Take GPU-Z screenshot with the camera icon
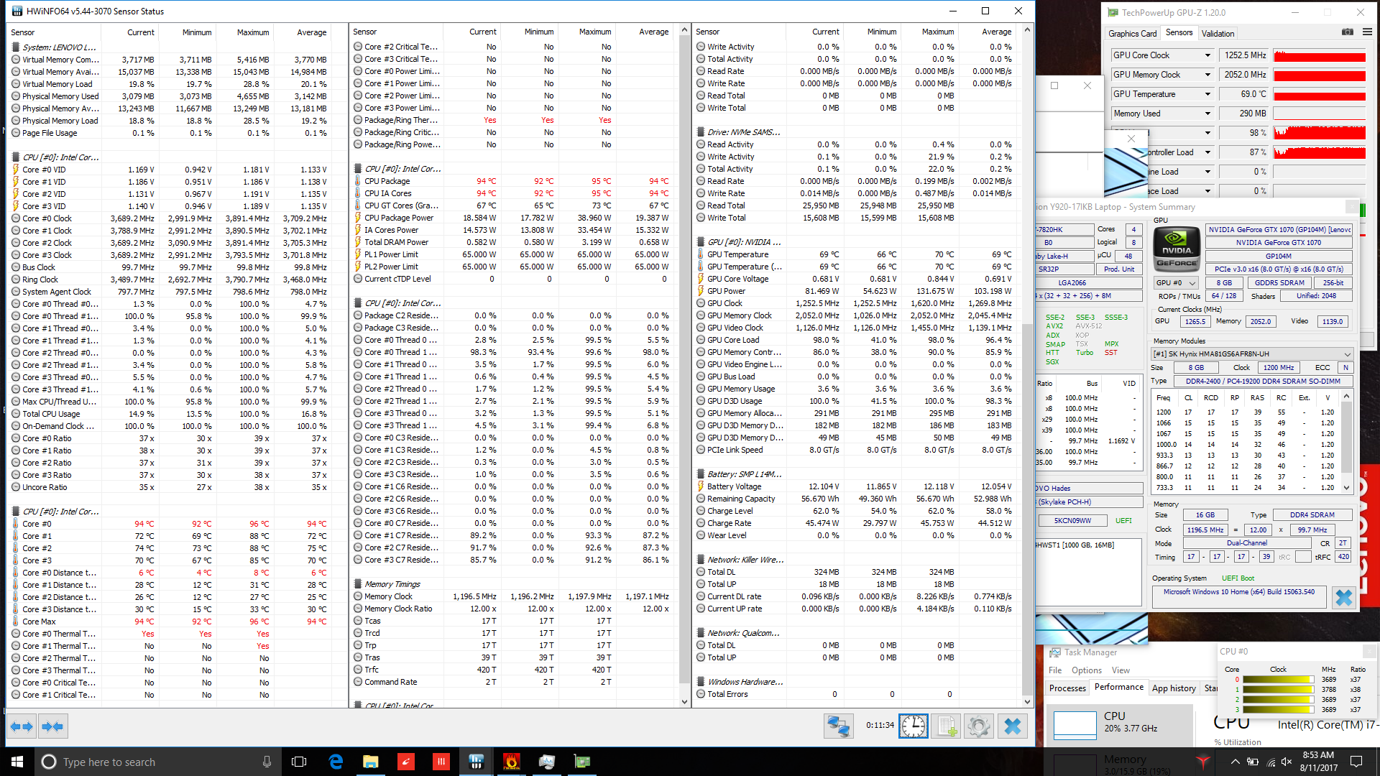 tap(1347, 32)
